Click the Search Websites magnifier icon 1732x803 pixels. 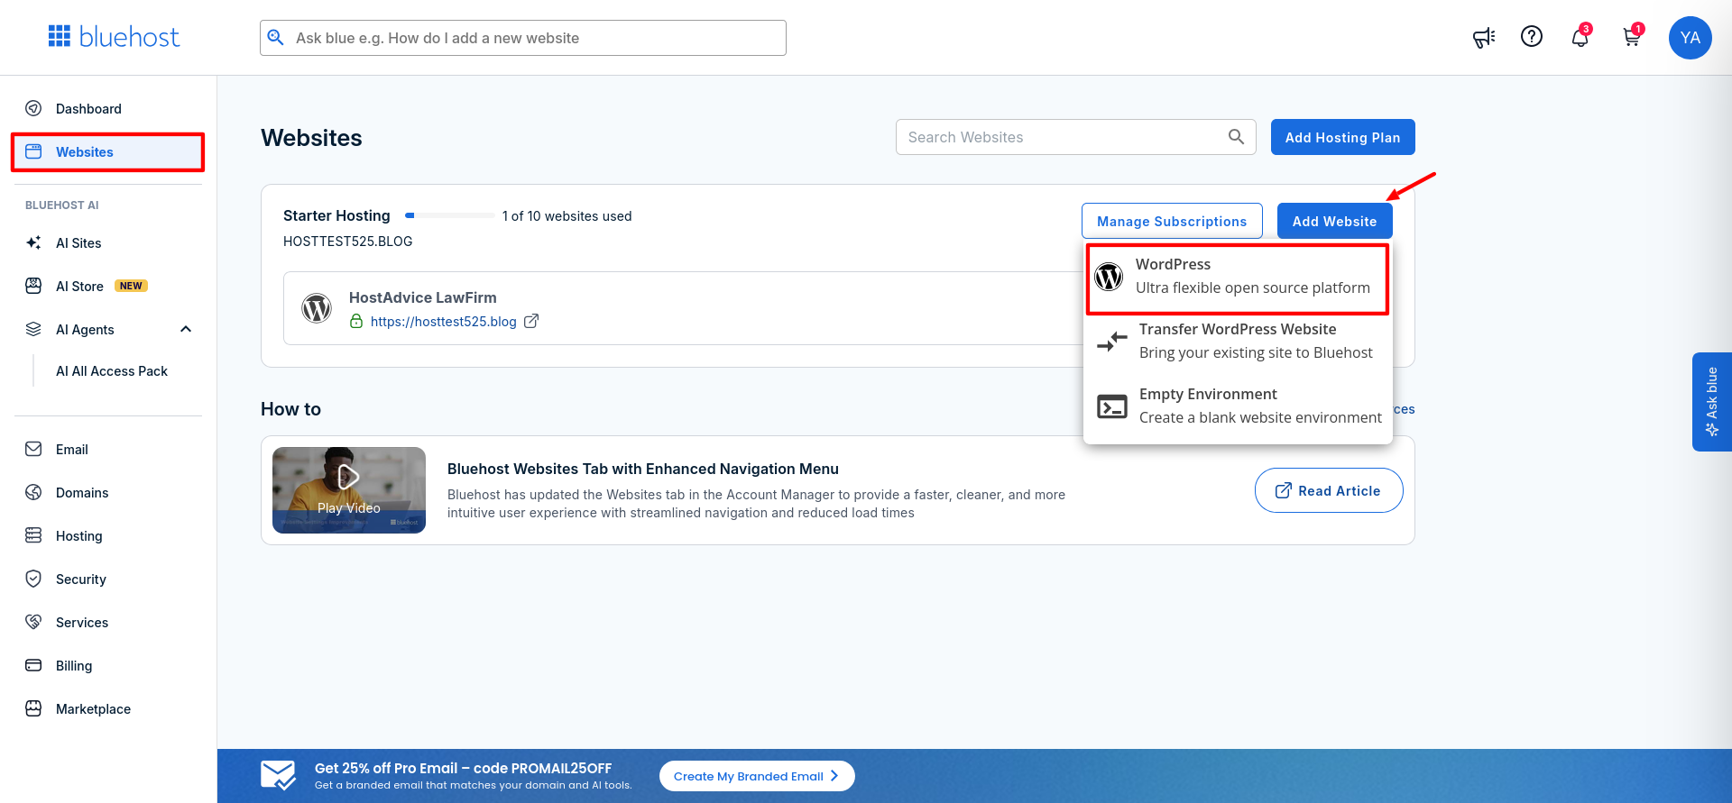coord(1236,137)
